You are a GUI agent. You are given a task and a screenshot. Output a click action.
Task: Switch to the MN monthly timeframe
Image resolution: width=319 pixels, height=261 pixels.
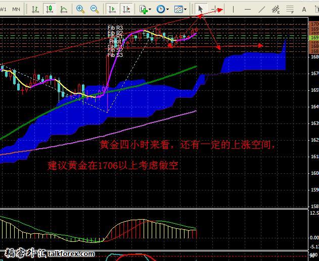[16, 9]
